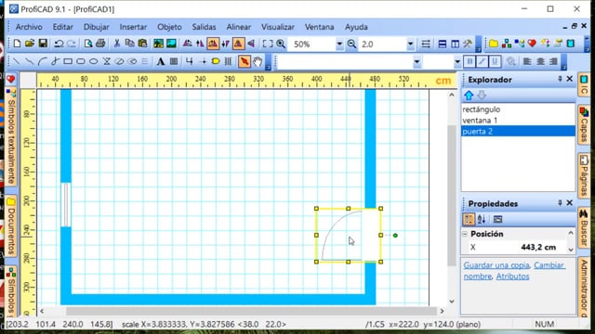Select rectángulo in the Explorador list
The height and width of the screenshot is (334, 595).
(518, 109)
